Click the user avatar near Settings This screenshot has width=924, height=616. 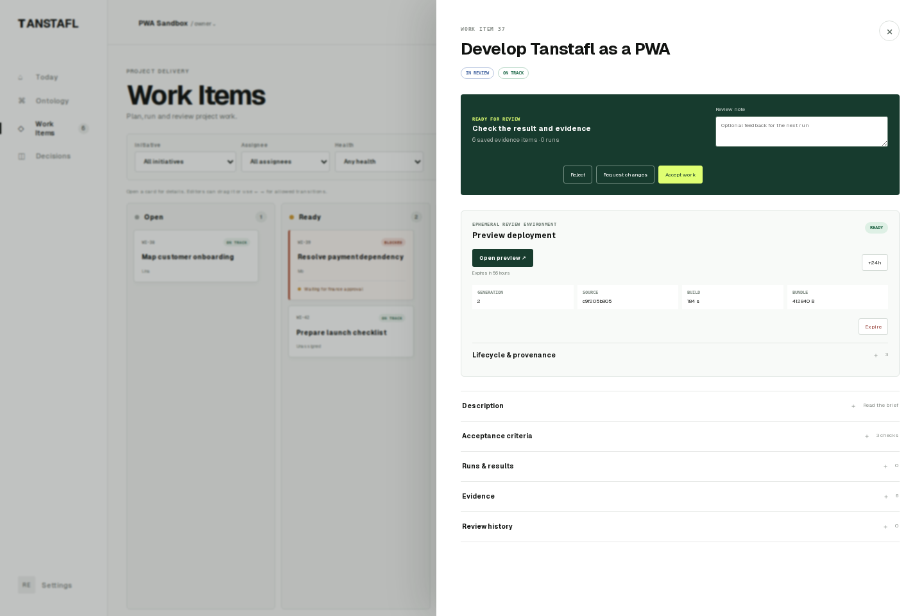click(26, 585)
